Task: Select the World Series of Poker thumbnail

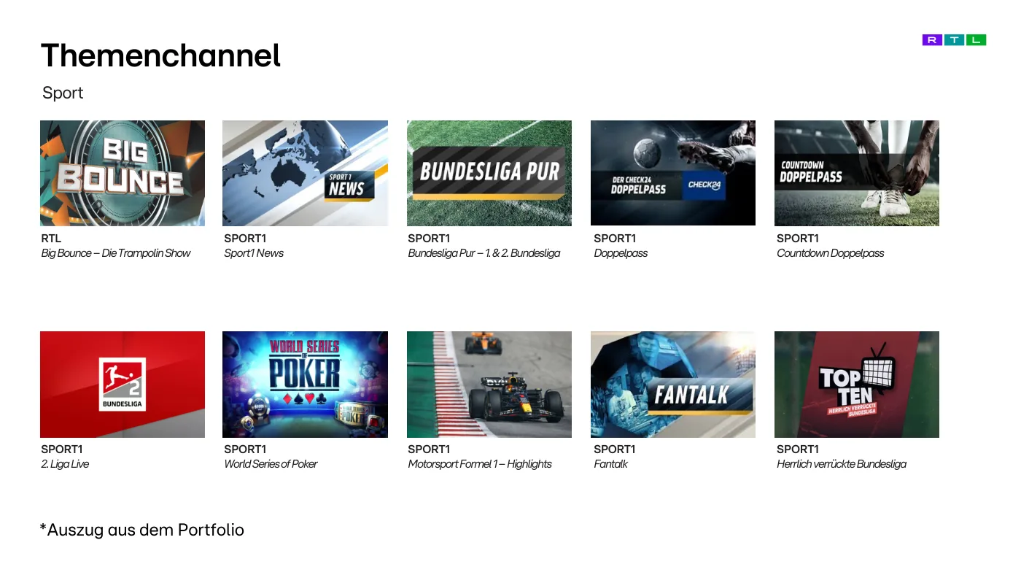Action: coord(305,385)
